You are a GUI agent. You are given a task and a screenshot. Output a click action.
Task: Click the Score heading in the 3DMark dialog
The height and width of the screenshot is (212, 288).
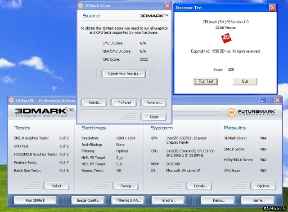pos(91,16)
